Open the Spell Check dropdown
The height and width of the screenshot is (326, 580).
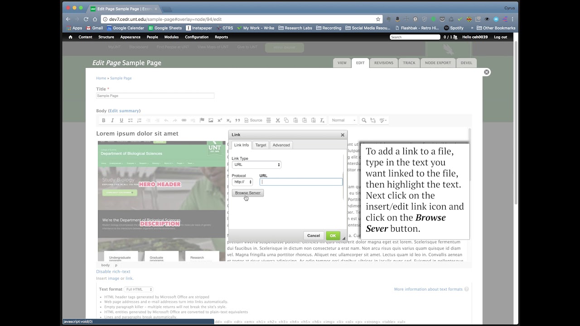[x=382, y=120]
